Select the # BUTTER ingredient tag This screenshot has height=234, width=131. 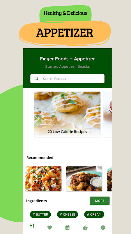pyautogui.click(x=40, y=214)
